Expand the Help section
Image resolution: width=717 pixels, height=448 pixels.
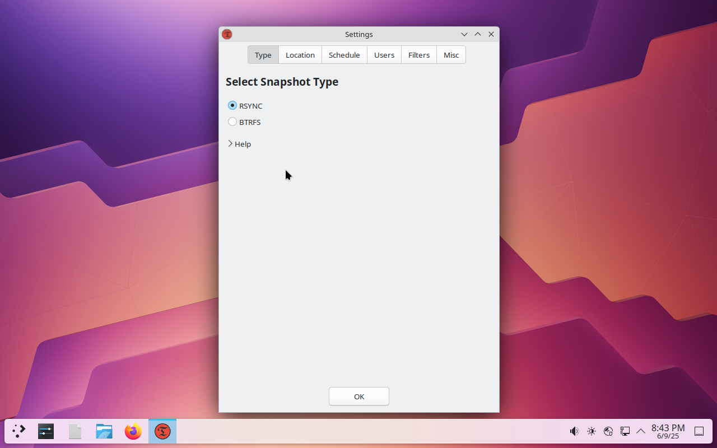[239, 144]
